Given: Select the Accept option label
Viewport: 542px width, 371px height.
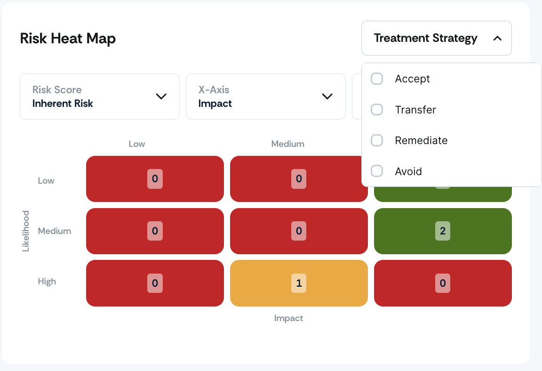Looking at the screenshot, I should point(412,79).
